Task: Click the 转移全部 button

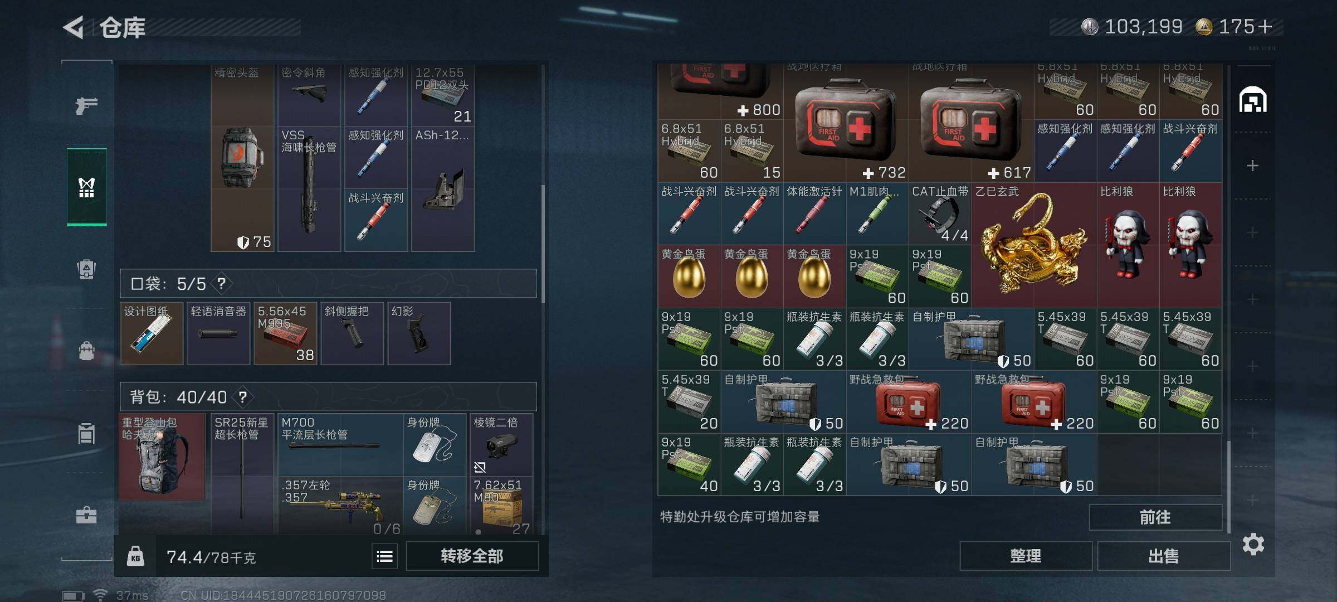Action: [x=472, y=556]
